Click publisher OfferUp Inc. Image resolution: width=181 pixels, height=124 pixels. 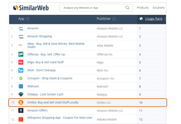105,54
